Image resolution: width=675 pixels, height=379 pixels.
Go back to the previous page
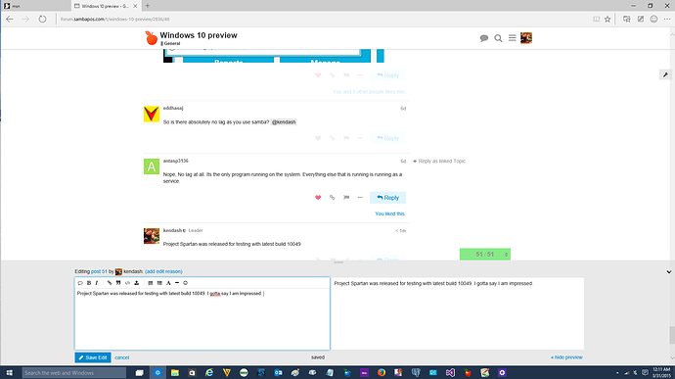point(10,19)
